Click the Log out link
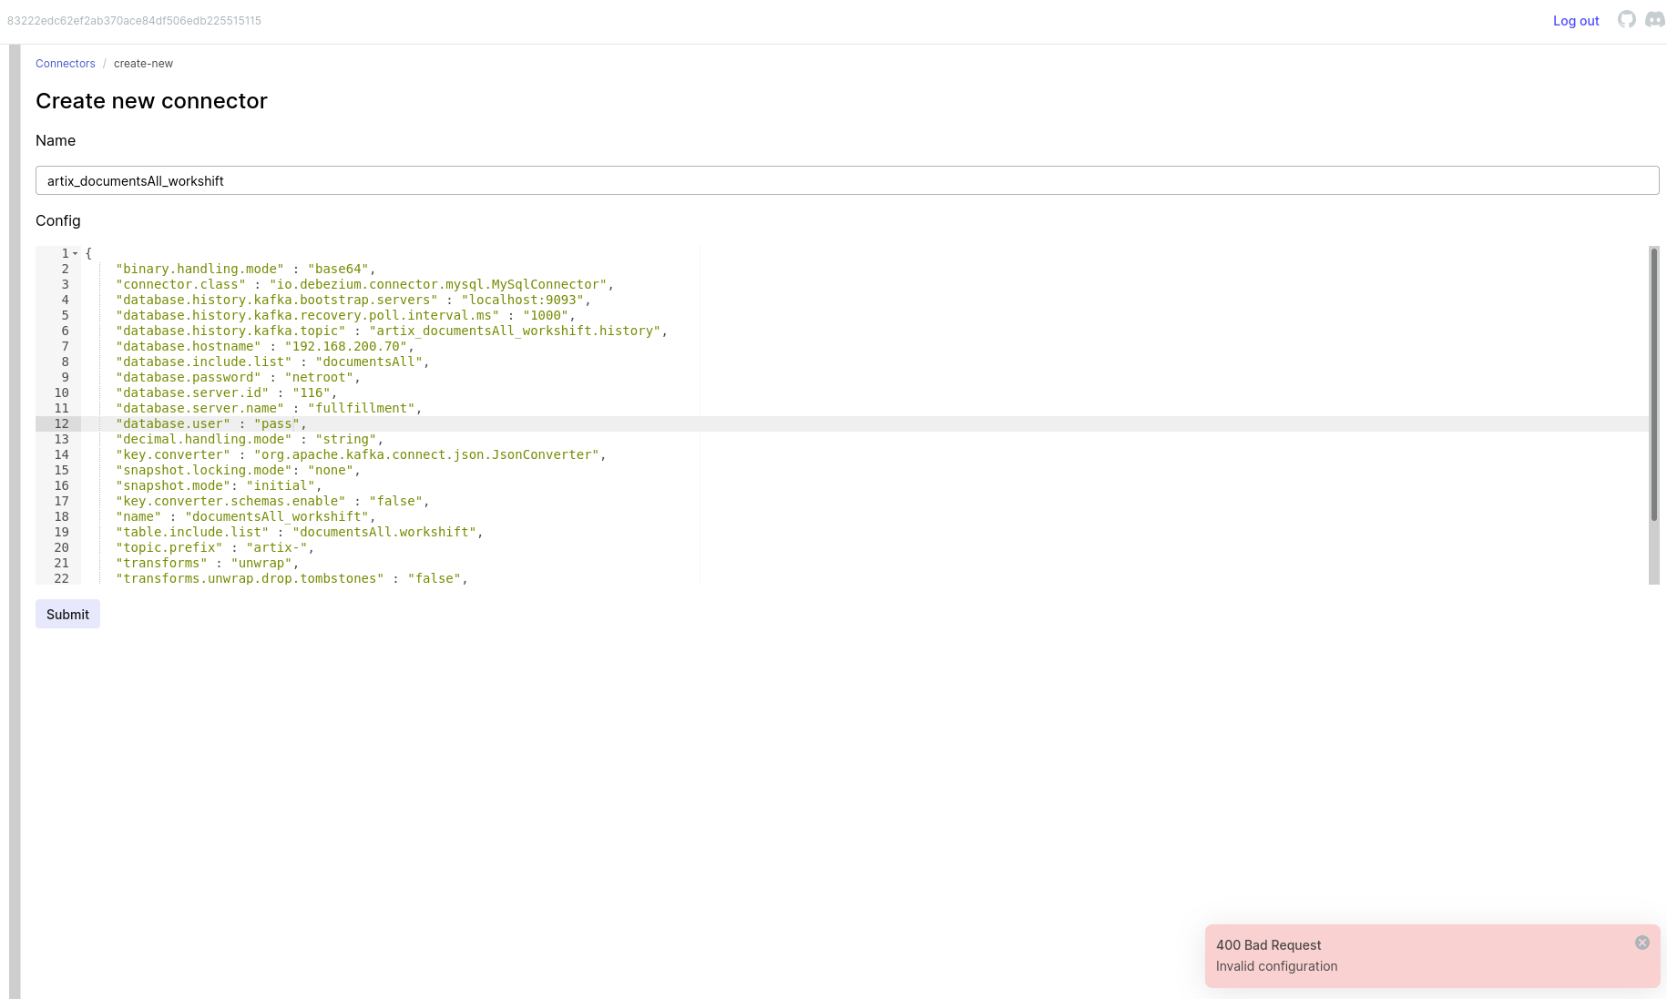 [1576, 20]
